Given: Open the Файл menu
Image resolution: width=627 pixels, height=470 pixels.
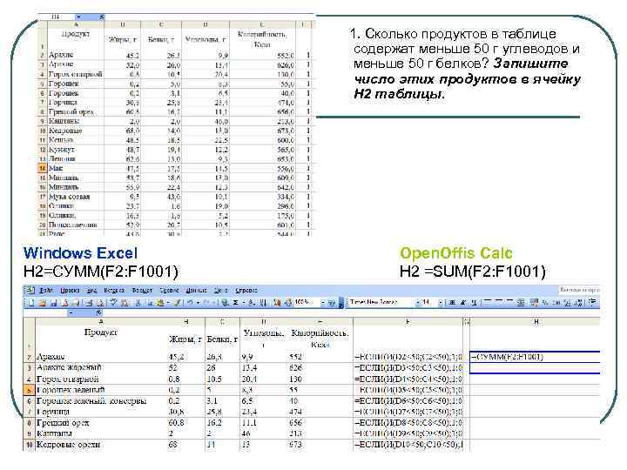Looking at the screenshot, I should pyautogui.click(x=45, y=291).
